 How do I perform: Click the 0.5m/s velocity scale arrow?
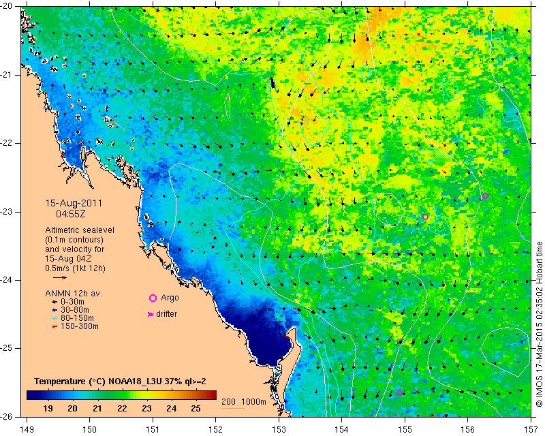coord(60,277)
